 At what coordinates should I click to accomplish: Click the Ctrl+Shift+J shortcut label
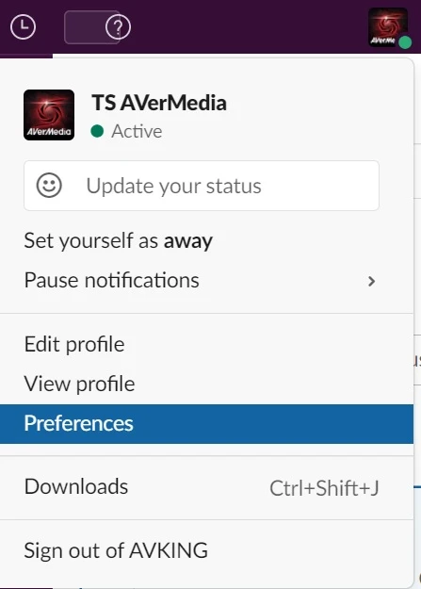324,488
